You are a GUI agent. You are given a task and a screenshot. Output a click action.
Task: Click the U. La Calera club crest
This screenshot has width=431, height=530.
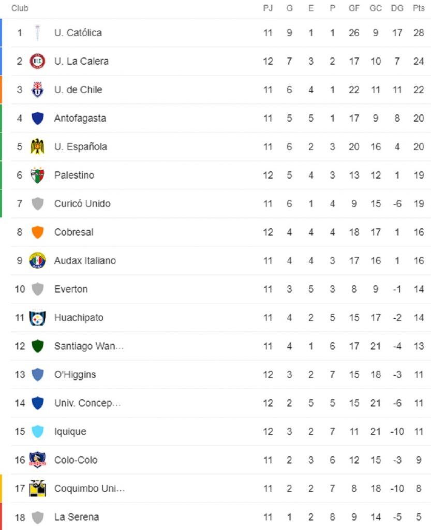tap(37, 61)
